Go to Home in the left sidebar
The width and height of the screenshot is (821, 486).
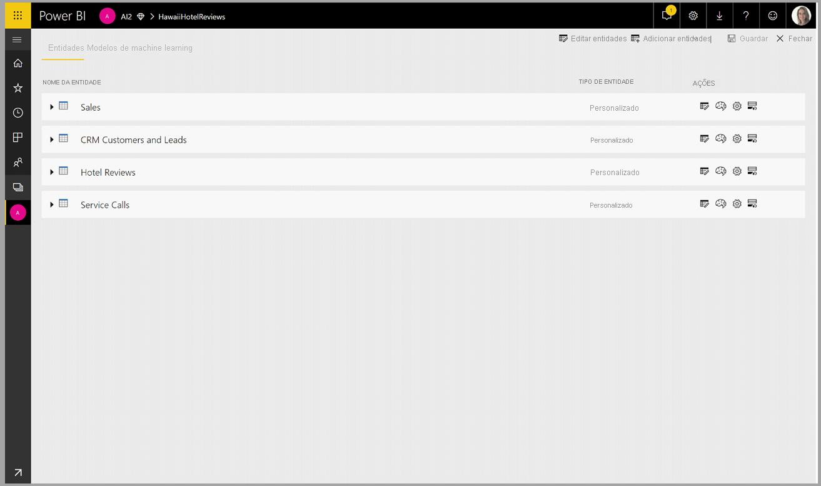tap(18, 63)
